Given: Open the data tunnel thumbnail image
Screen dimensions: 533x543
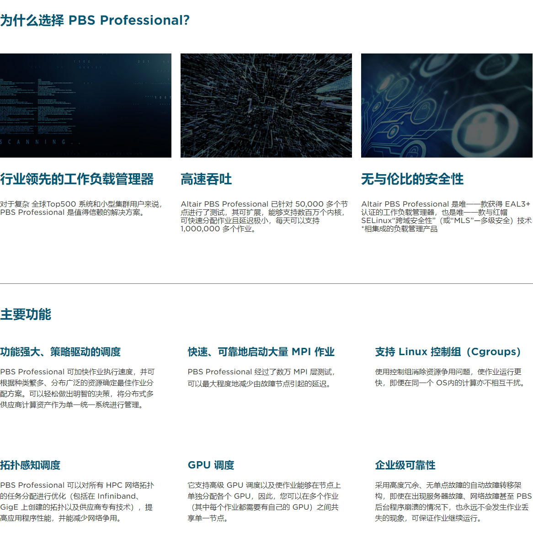Looking at the screenshot, I should [266, 105].
